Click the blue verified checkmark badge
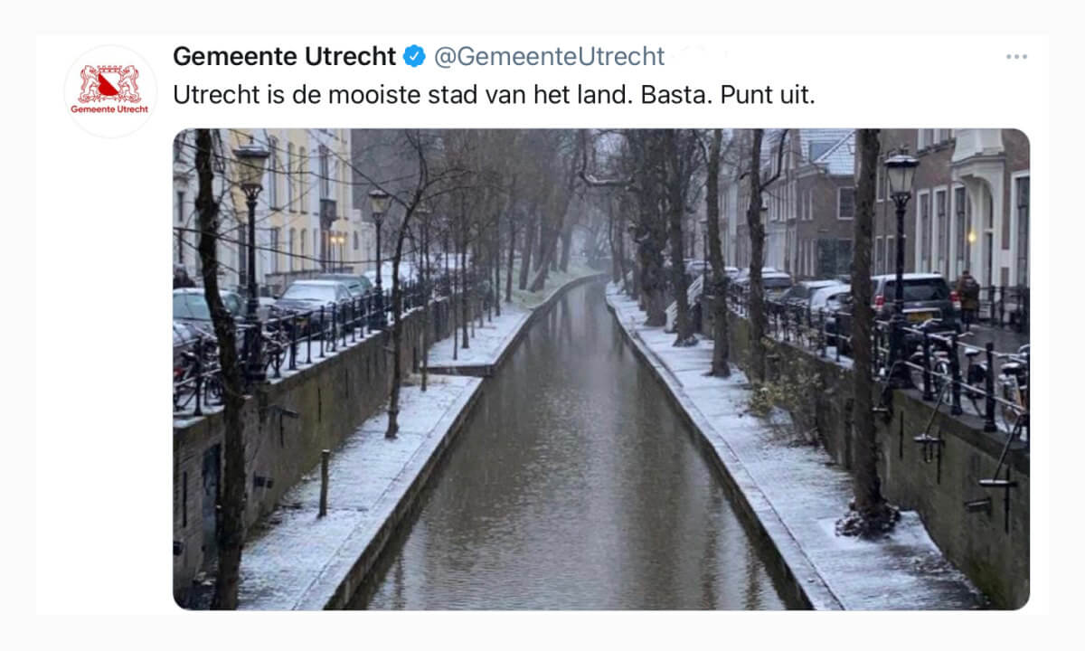 pyautogui.click(x=414, y=56)
